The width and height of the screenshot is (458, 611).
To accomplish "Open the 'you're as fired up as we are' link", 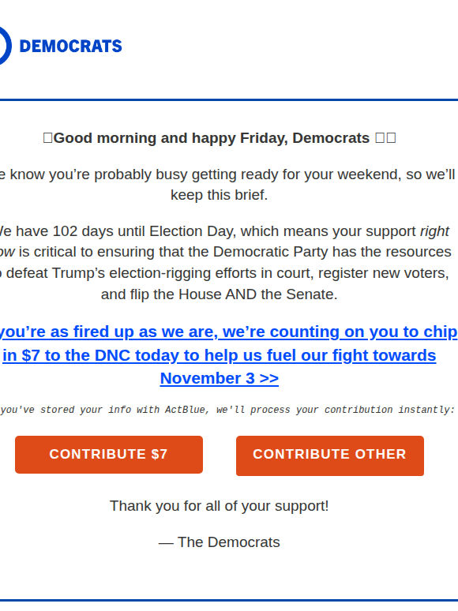I will tap(228, 332).
